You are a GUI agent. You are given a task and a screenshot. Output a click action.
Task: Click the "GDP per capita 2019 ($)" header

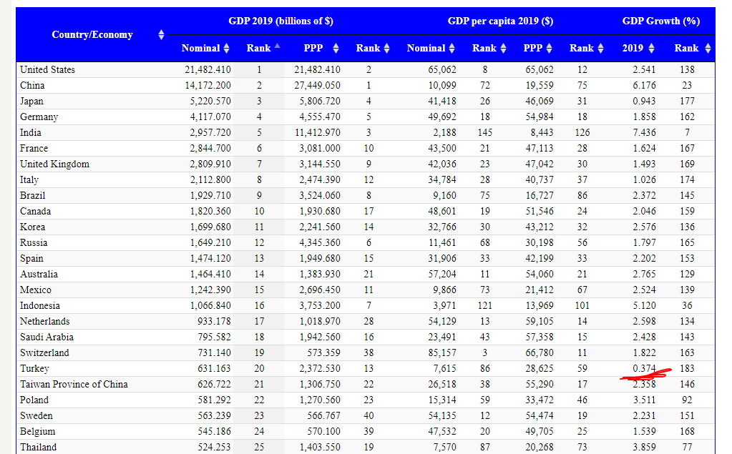(x=500, y=21)
